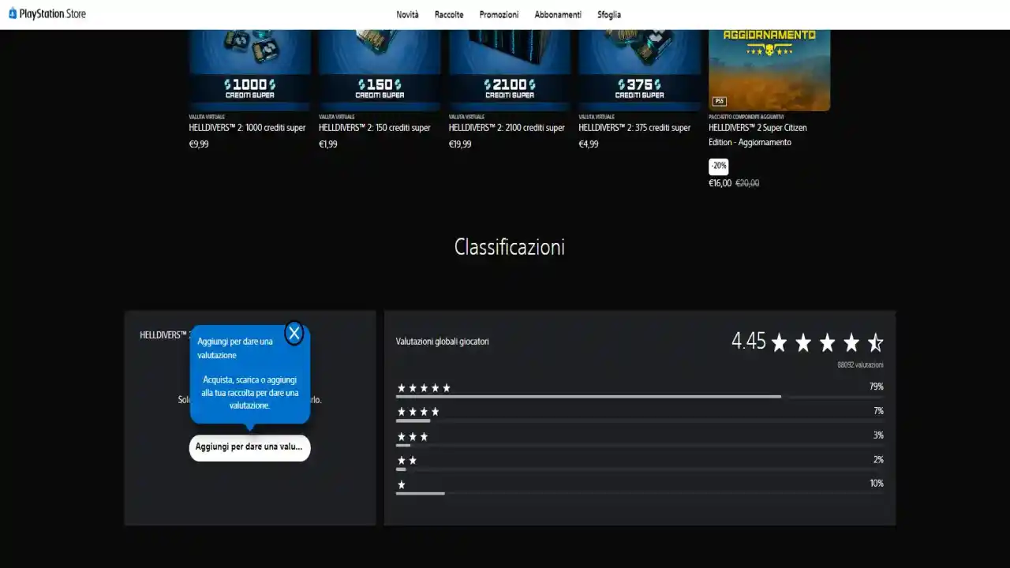Open the Promozioni menu
The height and width of the screenshot is (568, 1010).
[499, 15]
